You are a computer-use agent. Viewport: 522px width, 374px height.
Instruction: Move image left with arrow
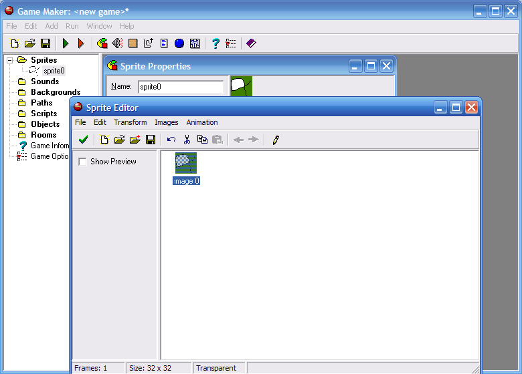(238, 140)
